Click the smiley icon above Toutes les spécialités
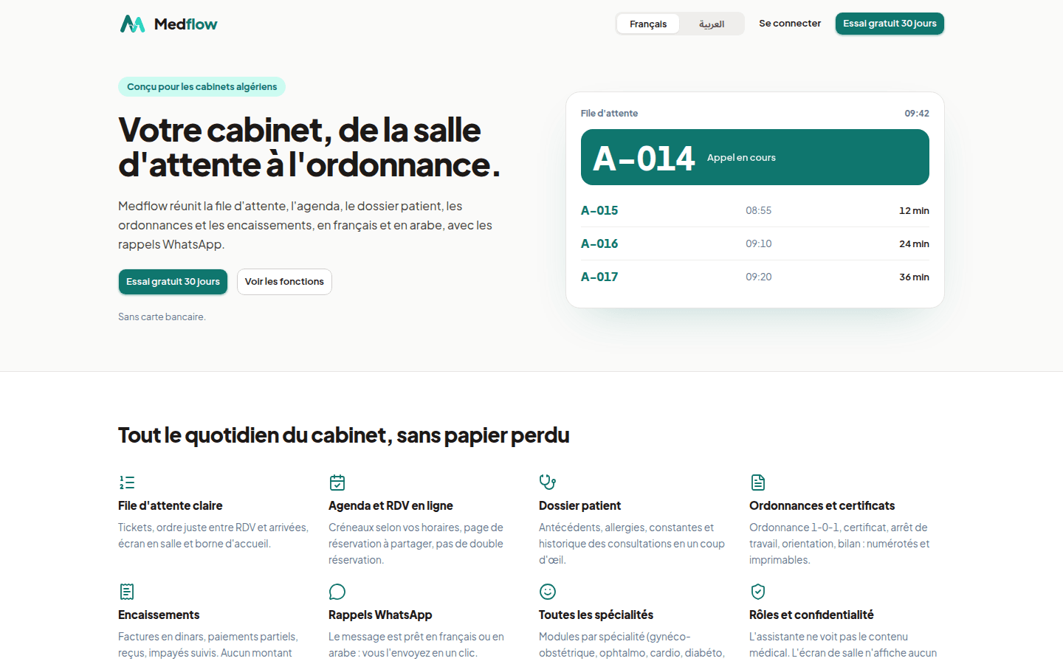 point(548,592)
